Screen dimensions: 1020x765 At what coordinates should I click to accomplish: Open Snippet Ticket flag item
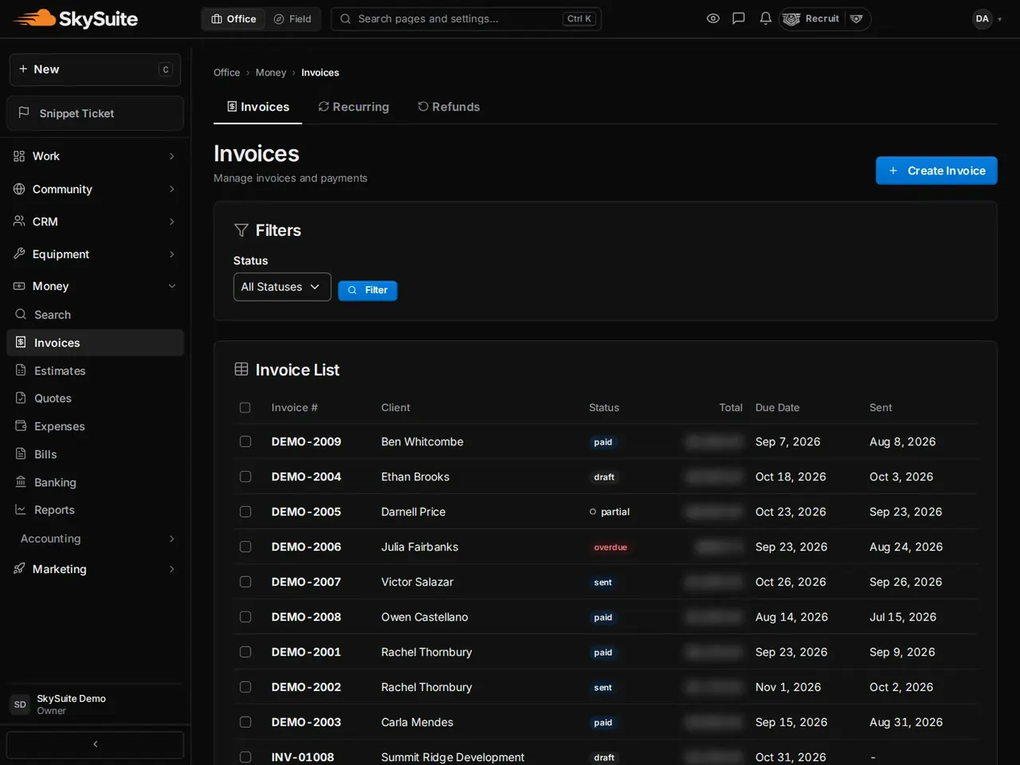tap(95, 113)
